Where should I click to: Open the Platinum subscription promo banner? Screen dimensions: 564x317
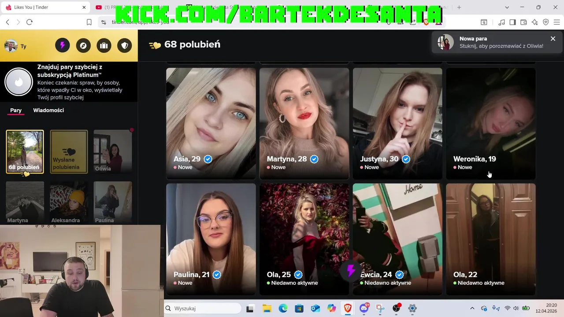coord(69,82)
